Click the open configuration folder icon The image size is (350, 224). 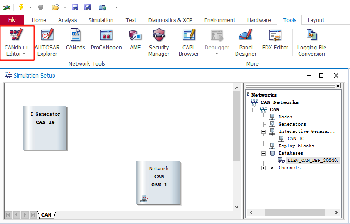(55, 7)
